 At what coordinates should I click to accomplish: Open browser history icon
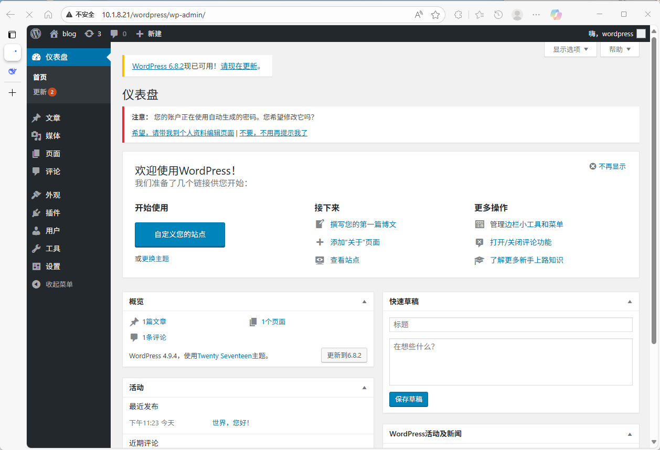coord(498,15)
